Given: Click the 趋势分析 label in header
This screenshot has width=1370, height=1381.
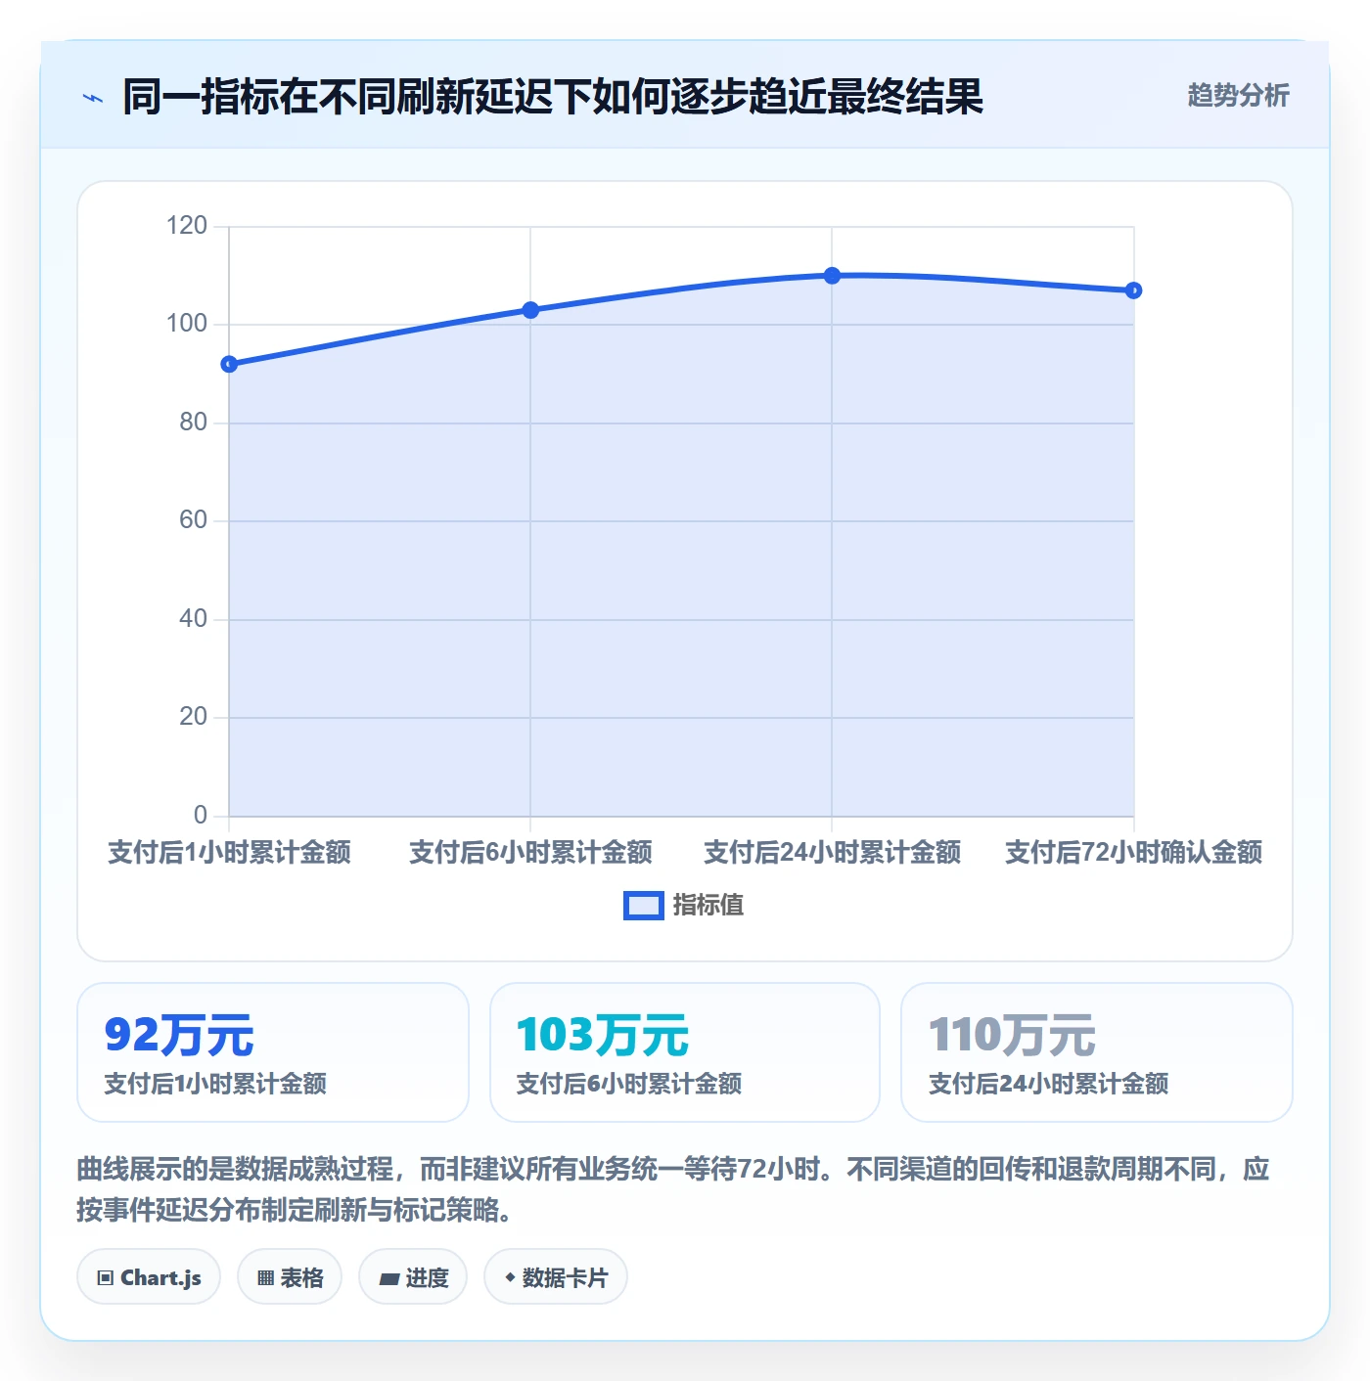Looking at the screenshot, I should coord(1238,95).
